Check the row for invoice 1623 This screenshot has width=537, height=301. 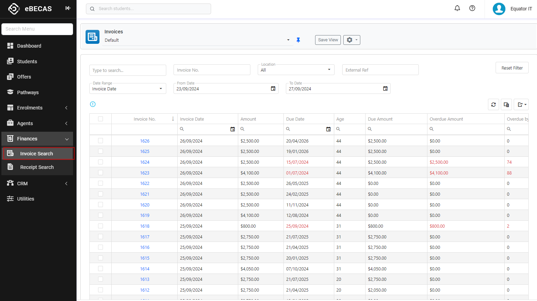click(x=101, y=173)
